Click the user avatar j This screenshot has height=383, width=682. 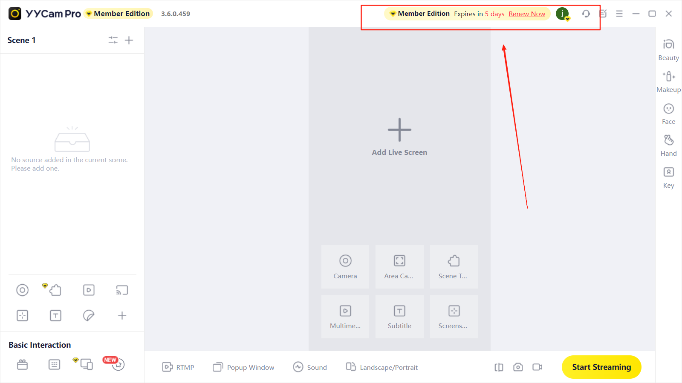(563, 14)
